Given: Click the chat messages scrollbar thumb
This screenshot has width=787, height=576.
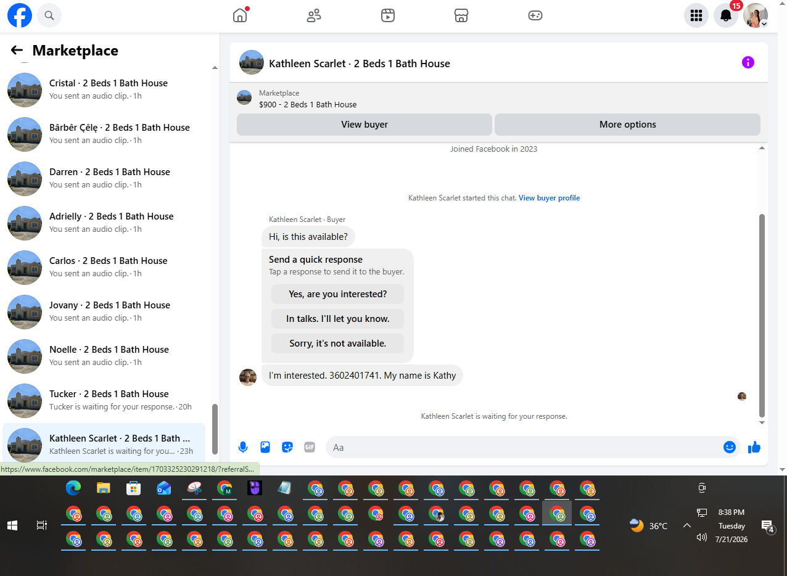Looking at the screenshot, I should (x=762, y=316).
